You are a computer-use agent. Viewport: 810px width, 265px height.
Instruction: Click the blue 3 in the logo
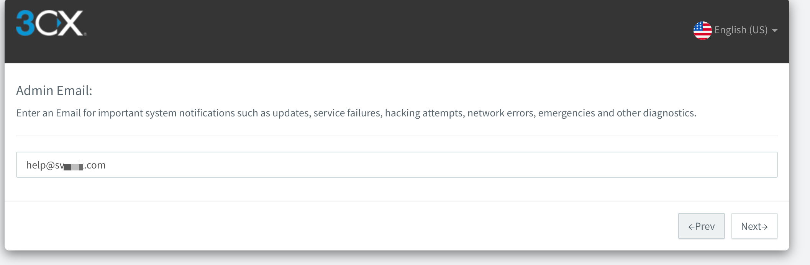coord(25,23)
